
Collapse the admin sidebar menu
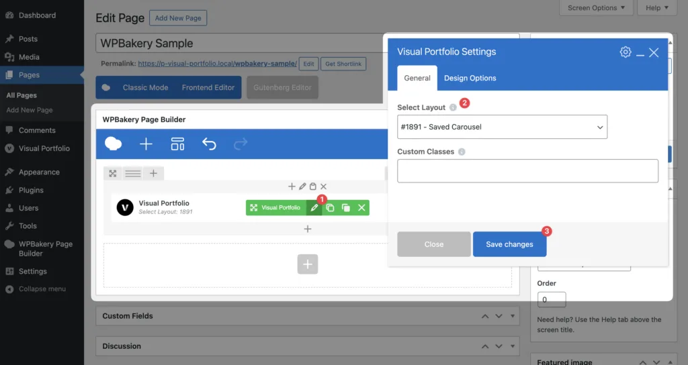pos(42,289)
